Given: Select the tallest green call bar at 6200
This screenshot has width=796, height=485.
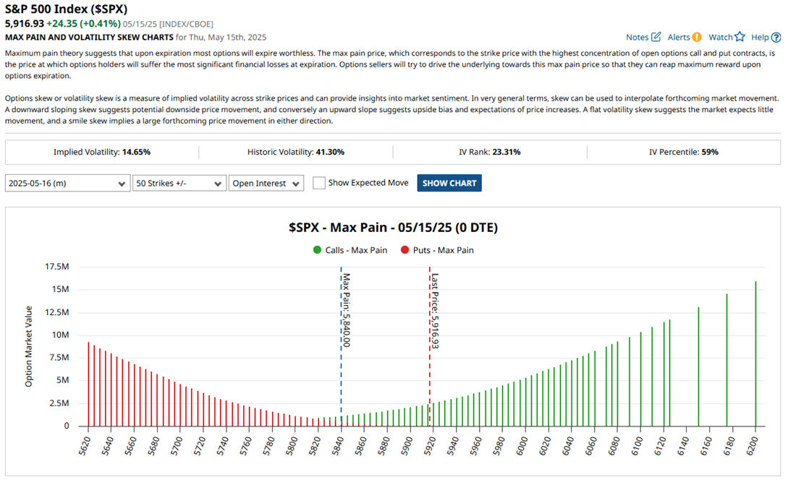Looking at the screenshot, I should (755, 354).
